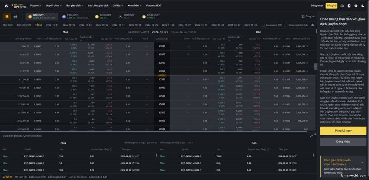Viewport: 369px width, 180px height.
Task: Select the Tất cả tab
Action: click(x=38, y=25)
